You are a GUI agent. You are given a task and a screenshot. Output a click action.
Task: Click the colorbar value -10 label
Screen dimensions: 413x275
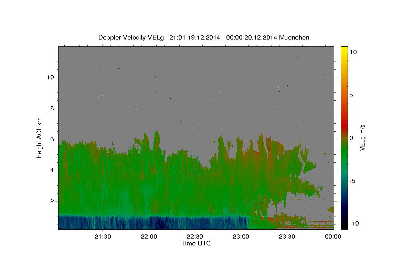point(353,223)
